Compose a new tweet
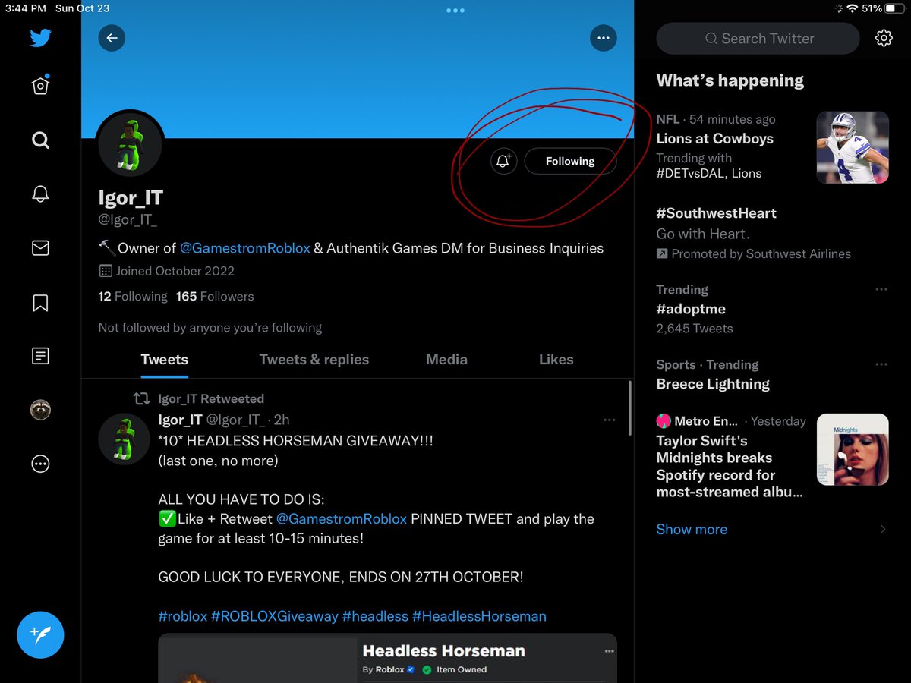 coord(40,634)
